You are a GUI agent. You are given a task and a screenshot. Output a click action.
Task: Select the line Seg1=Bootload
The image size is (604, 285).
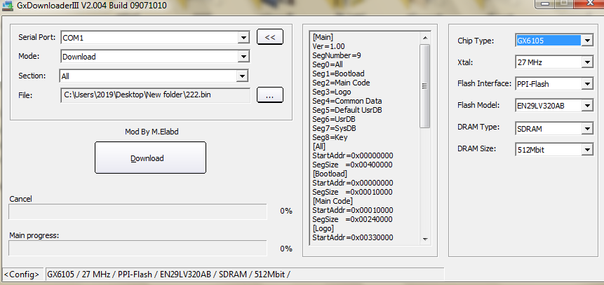(338, 74)
